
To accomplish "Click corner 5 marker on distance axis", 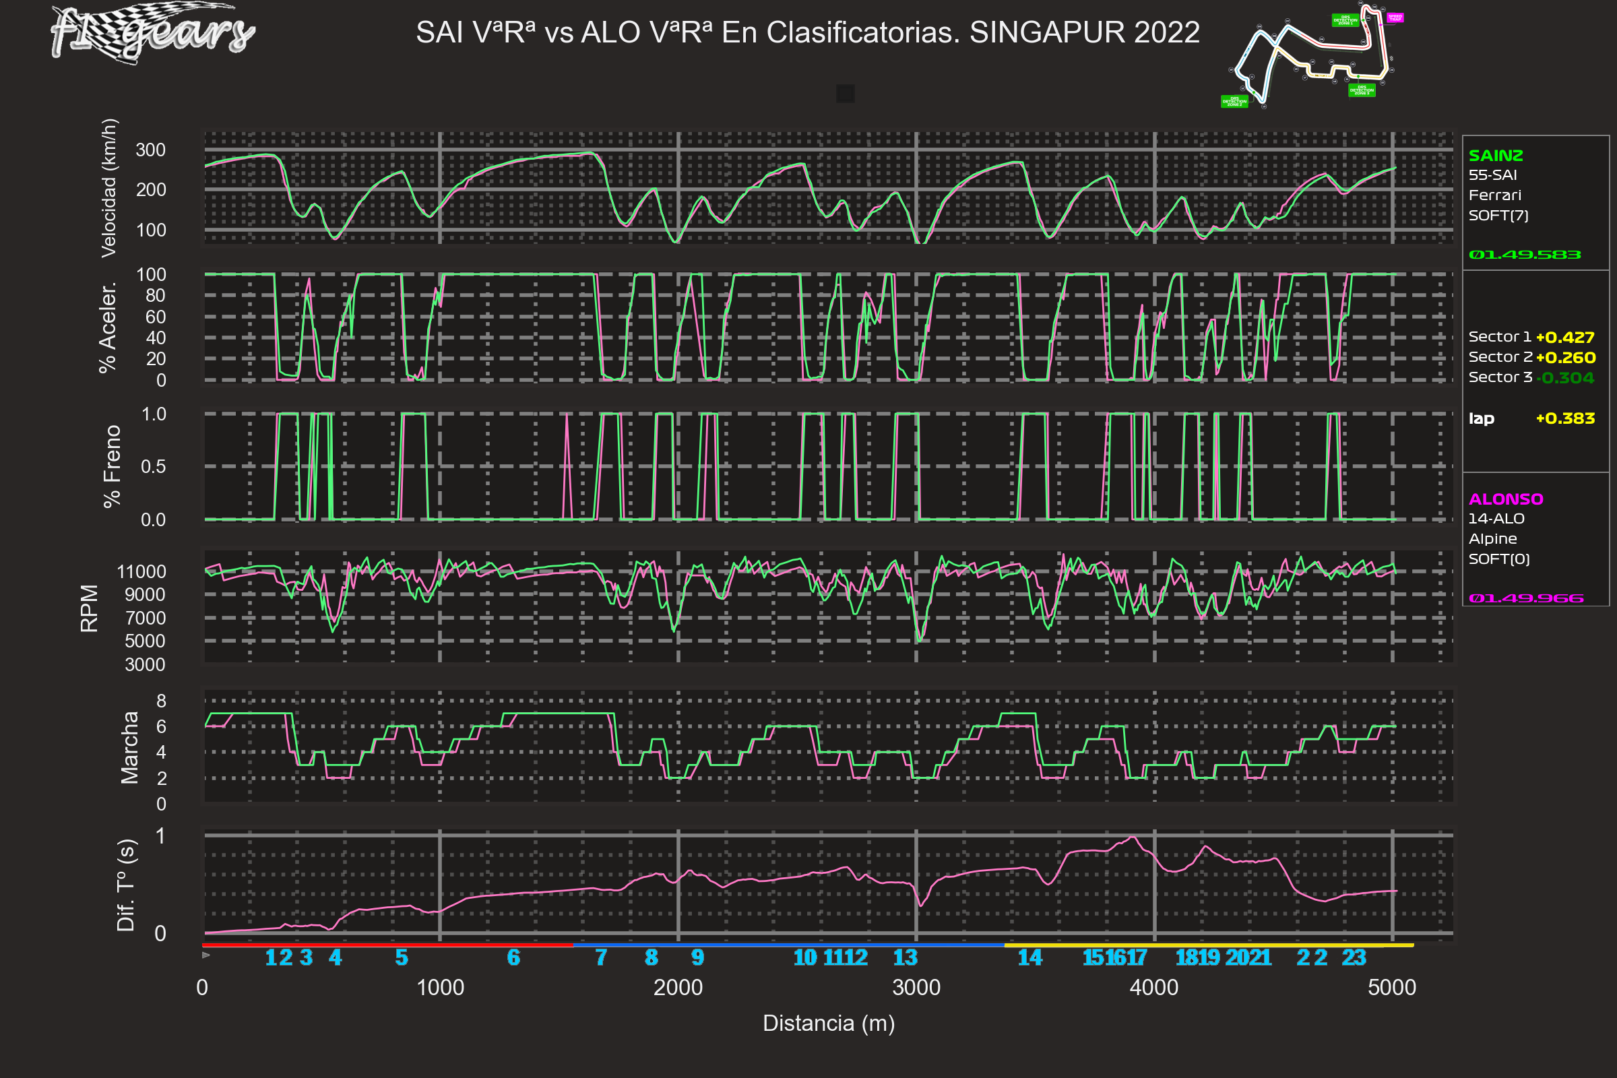I will pyautogui.click(x=402, y=957).
